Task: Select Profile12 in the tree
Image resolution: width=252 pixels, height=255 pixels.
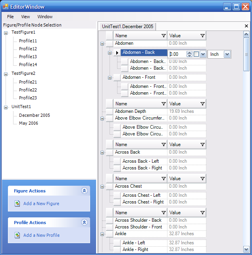Action: coord(28,49)
